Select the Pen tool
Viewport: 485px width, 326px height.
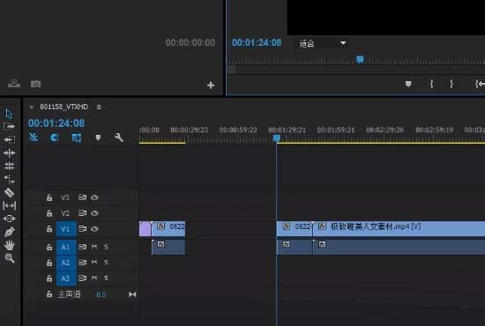pos(10,232)
